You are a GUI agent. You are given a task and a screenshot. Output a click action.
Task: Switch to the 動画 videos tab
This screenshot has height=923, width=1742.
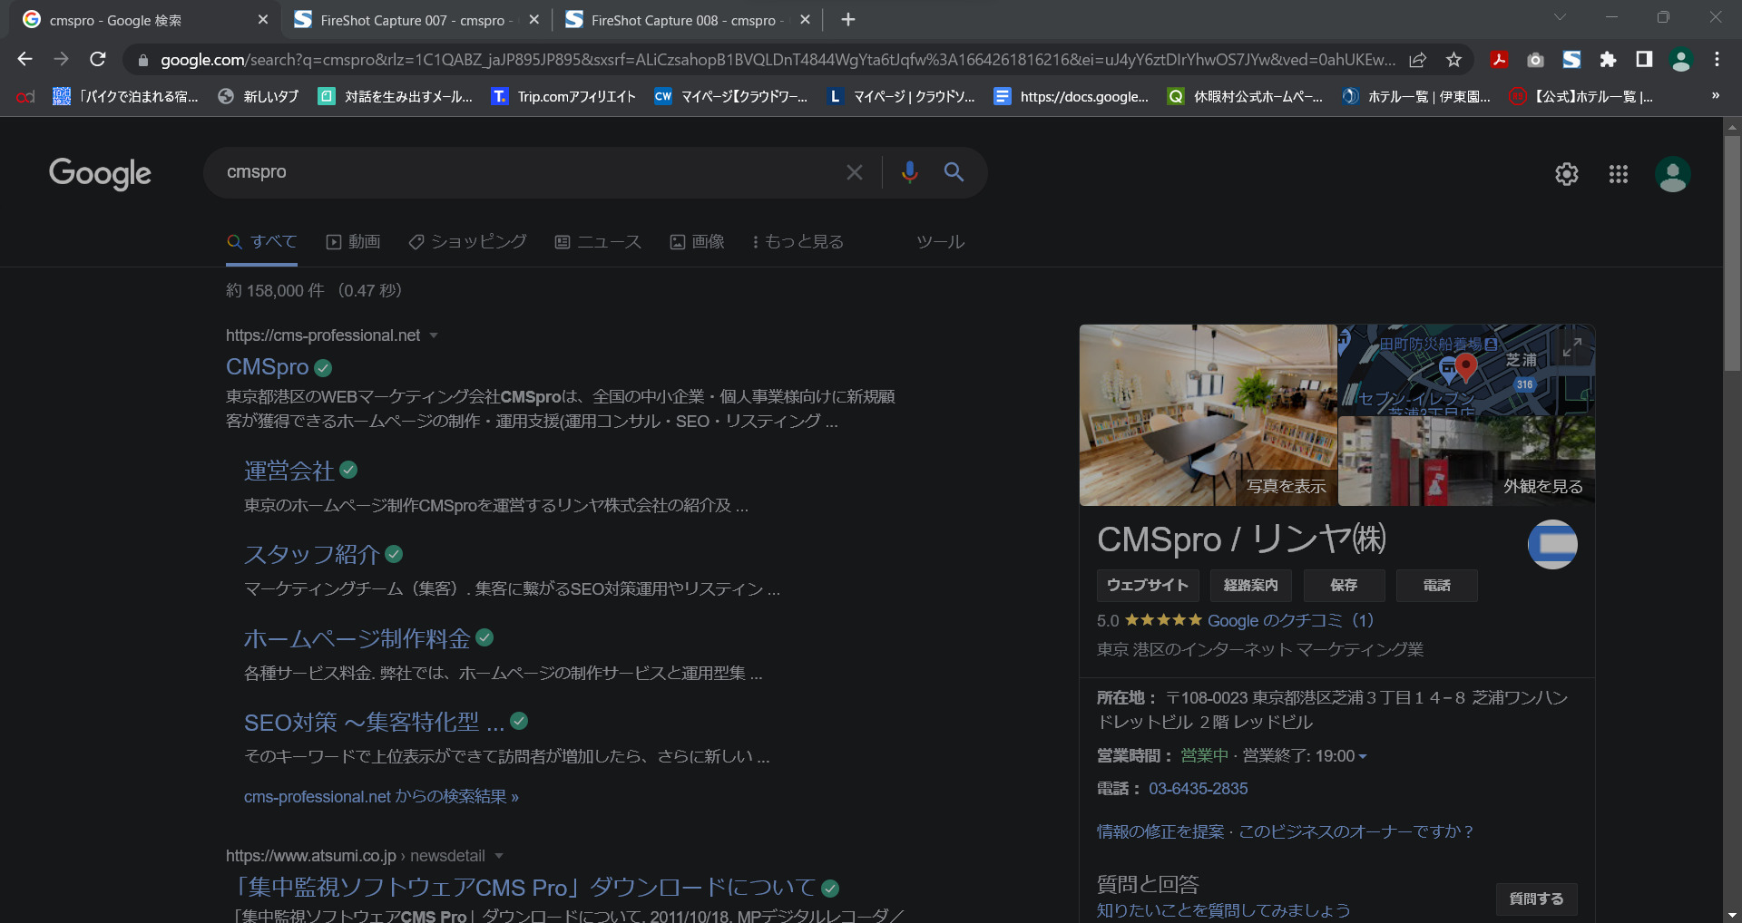coord(354,242)
